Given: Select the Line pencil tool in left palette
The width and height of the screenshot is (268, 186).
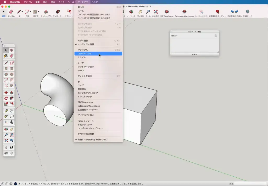Looking at the screenshot, I should coord(6,63).
